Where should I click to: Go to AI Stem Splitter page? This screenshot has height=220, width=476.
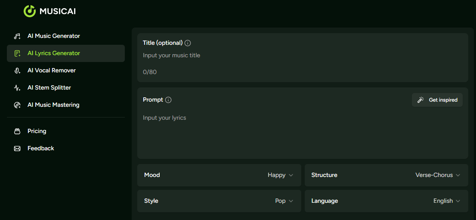(x=49, y=88)
